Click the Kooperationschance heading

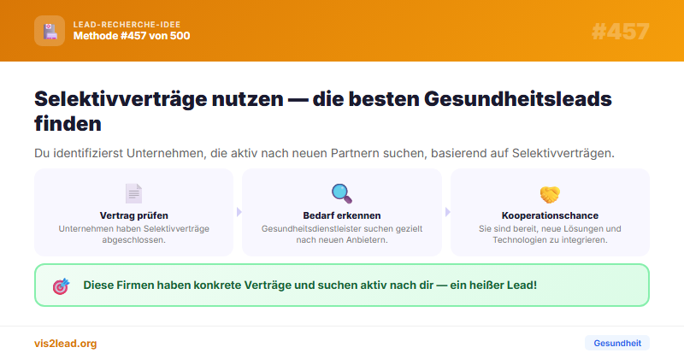[x=550, y=215]
